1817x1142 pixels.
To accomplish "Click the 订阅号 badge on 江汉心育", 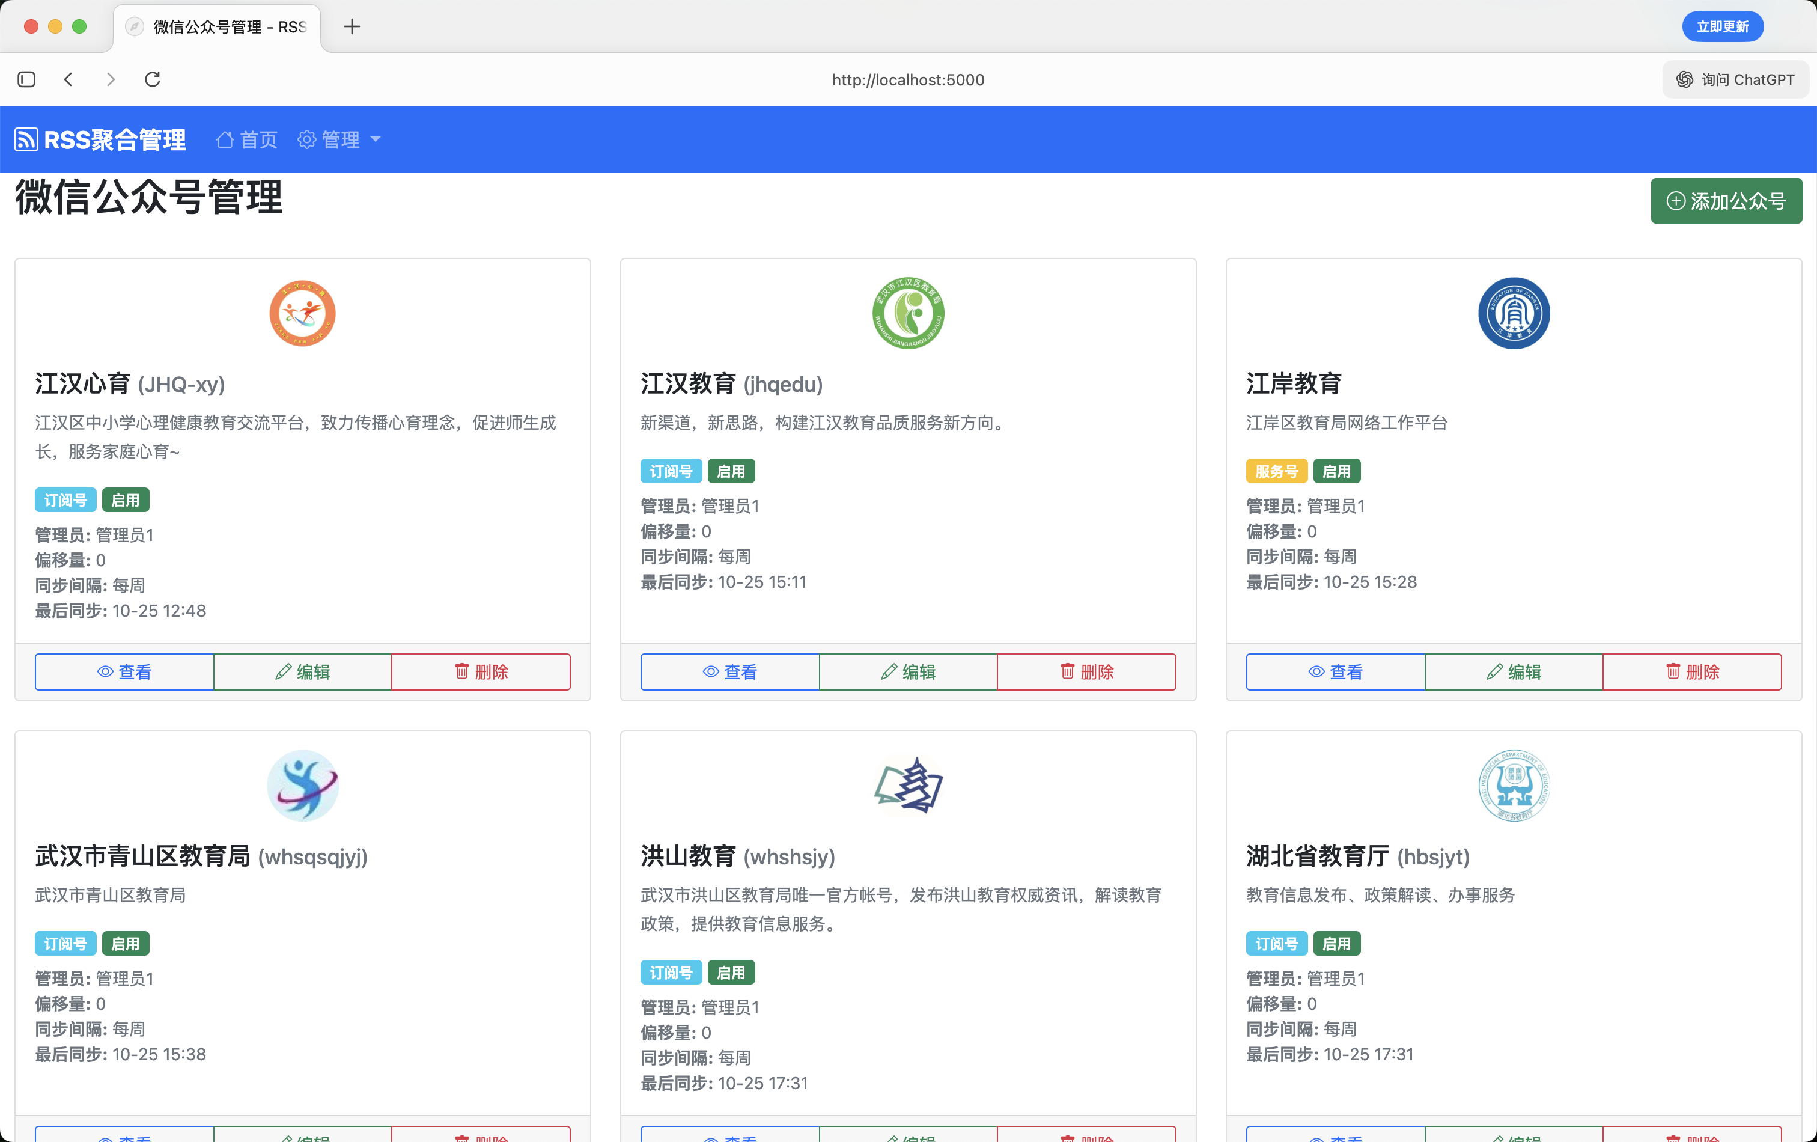I will (65, 499).
